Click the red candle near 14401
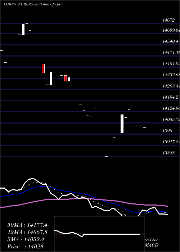Viewport: 180px width, 252px height. click(43, 68)
